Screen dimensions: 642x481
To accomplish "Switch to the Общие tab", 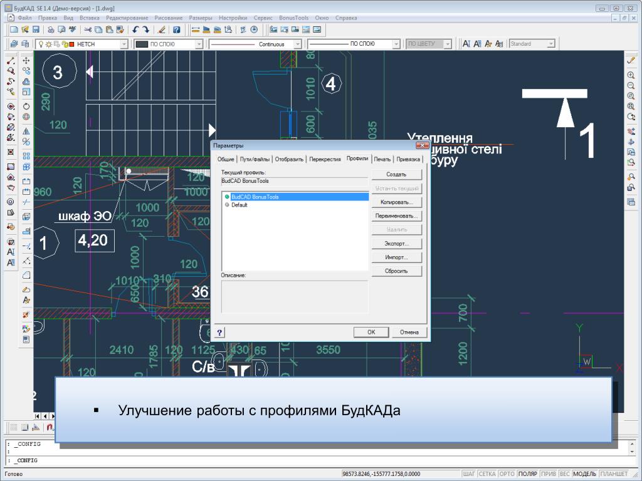I will 226,159.
